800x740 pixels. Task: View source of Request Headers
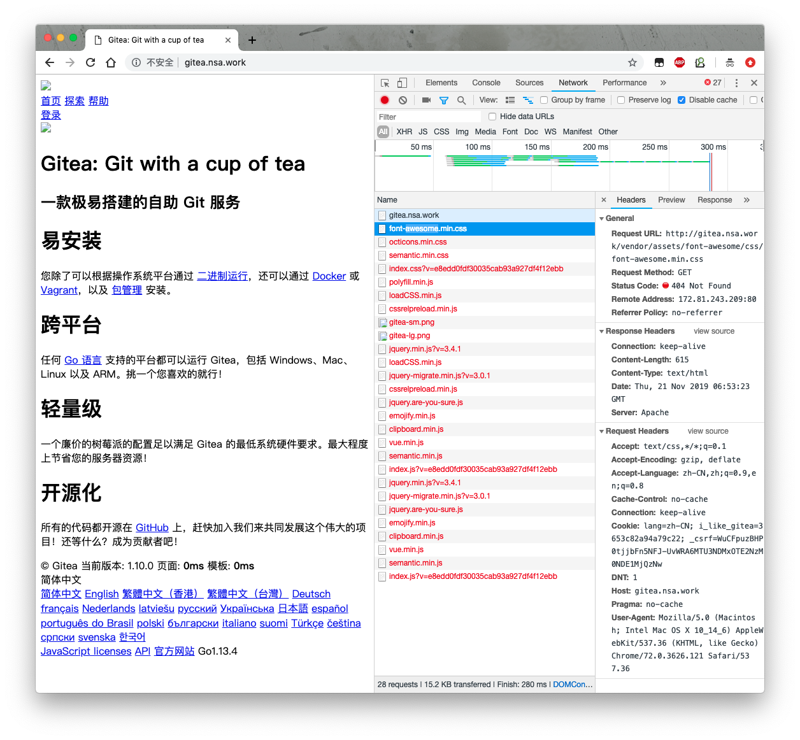click(x=708, y=431)
